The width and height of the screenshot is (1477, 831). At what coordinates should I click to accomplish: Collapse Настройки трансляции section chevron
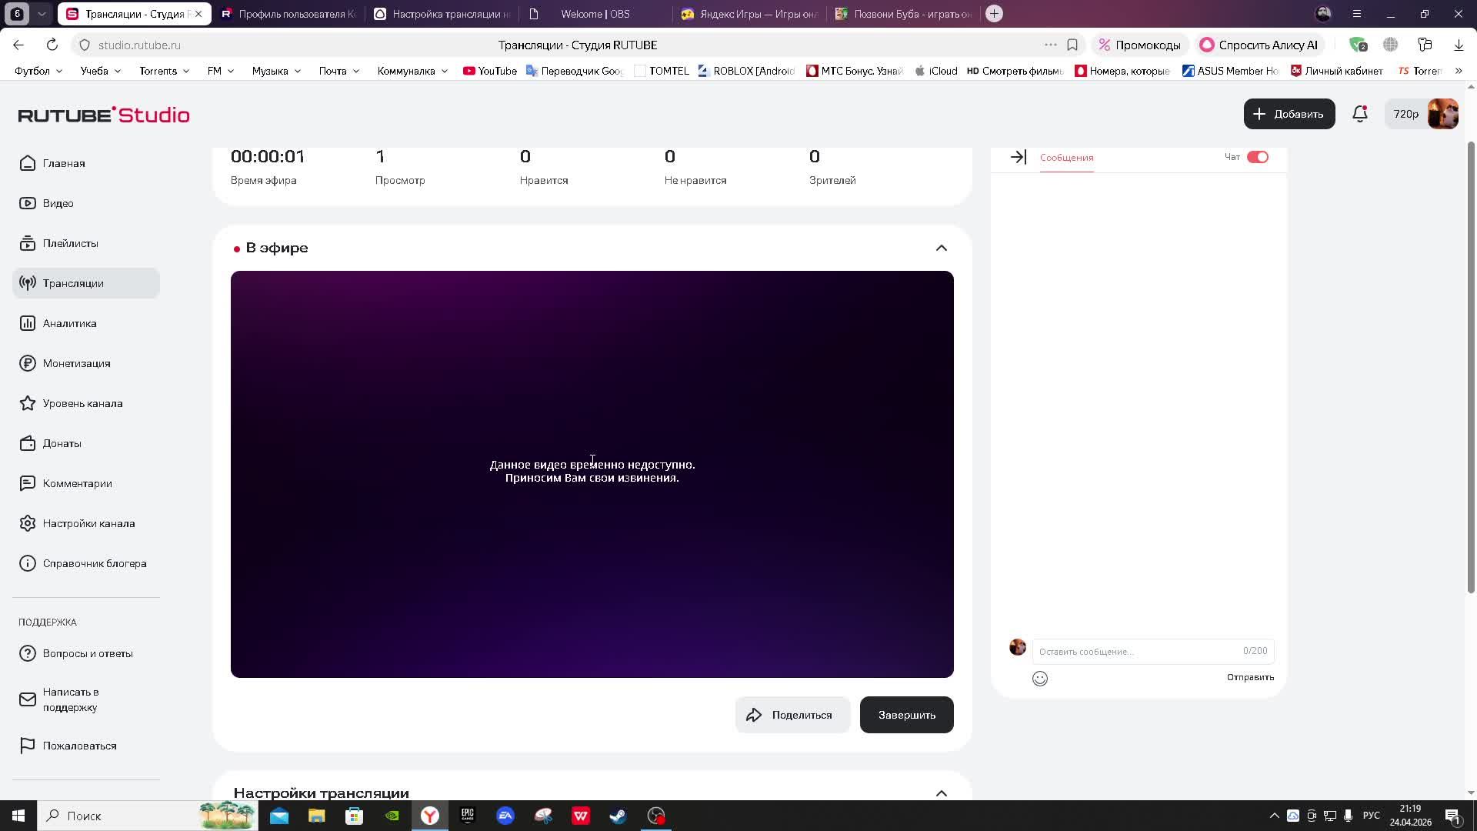[x=941, y=793]
